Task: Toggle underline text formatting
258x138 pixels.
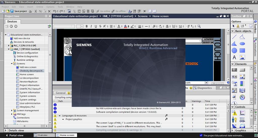Action: click(96, 26)
